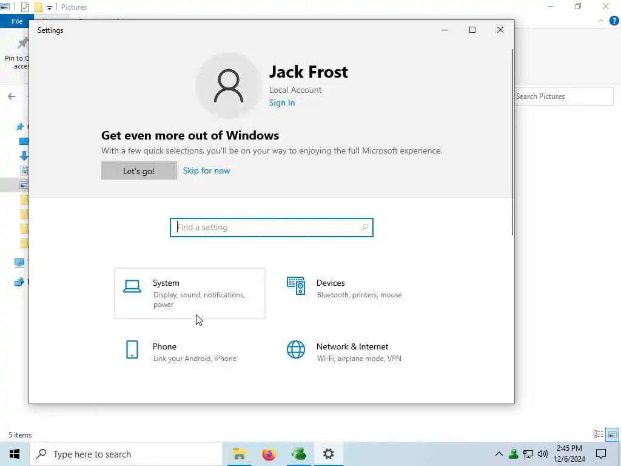621x466 pixels.
Task: Open the volume speaker tray icon
Action: (x=543, y=454)
